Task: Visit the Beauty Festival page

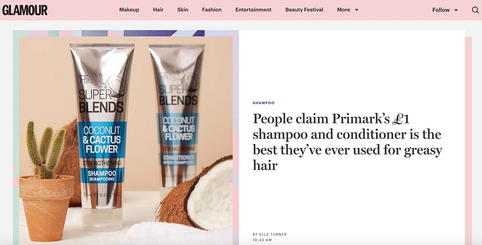Action: pyautogui.click(x=304, y=10)
